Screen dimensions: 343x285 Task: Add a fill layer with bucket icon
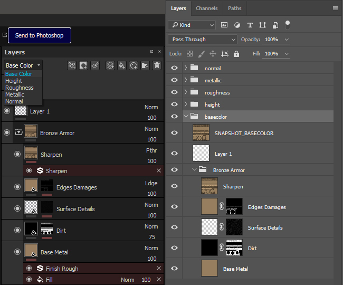point(122,65)
